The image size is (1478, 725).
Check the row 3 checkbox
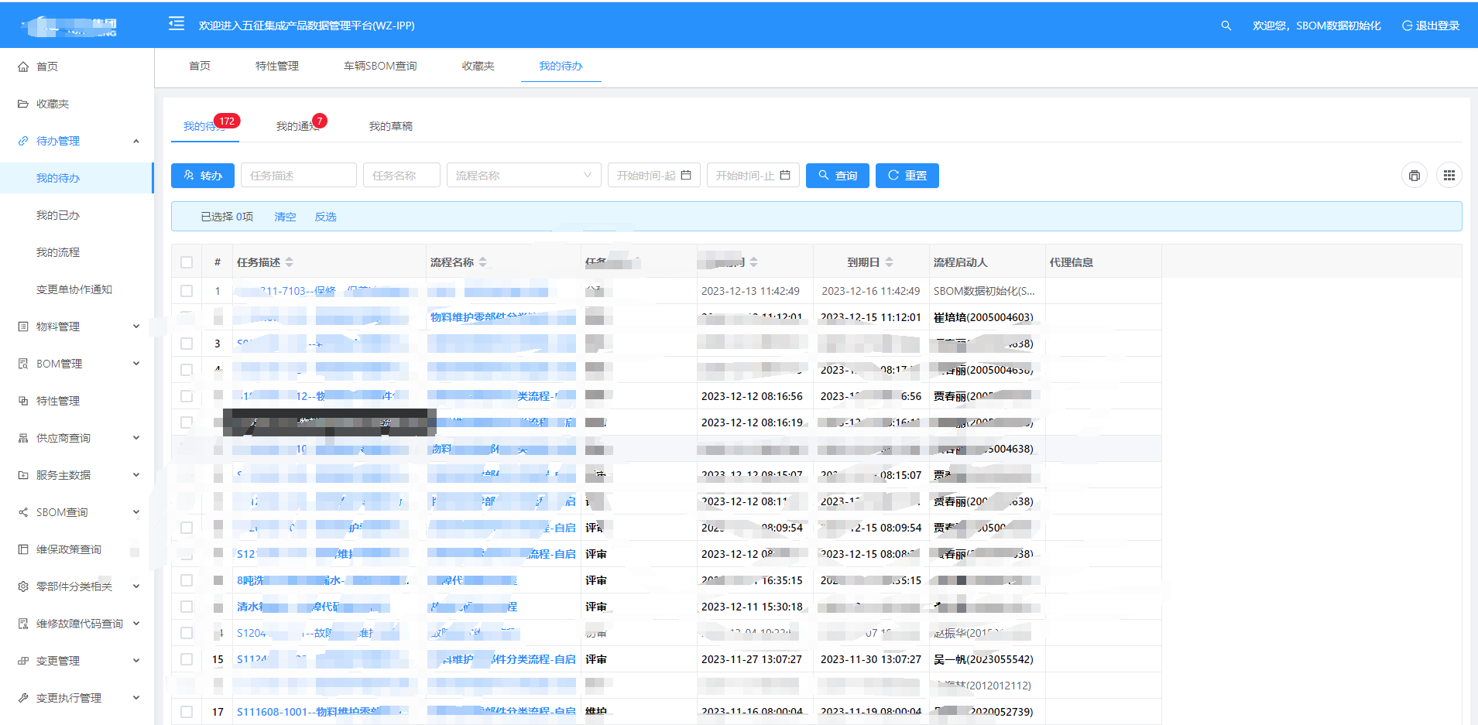pyautogui.click(x=187, y=344)
